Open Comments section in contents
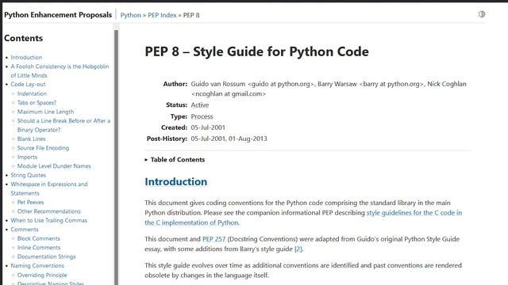Viewport: 508px width, 285px height. pos(25,229)
